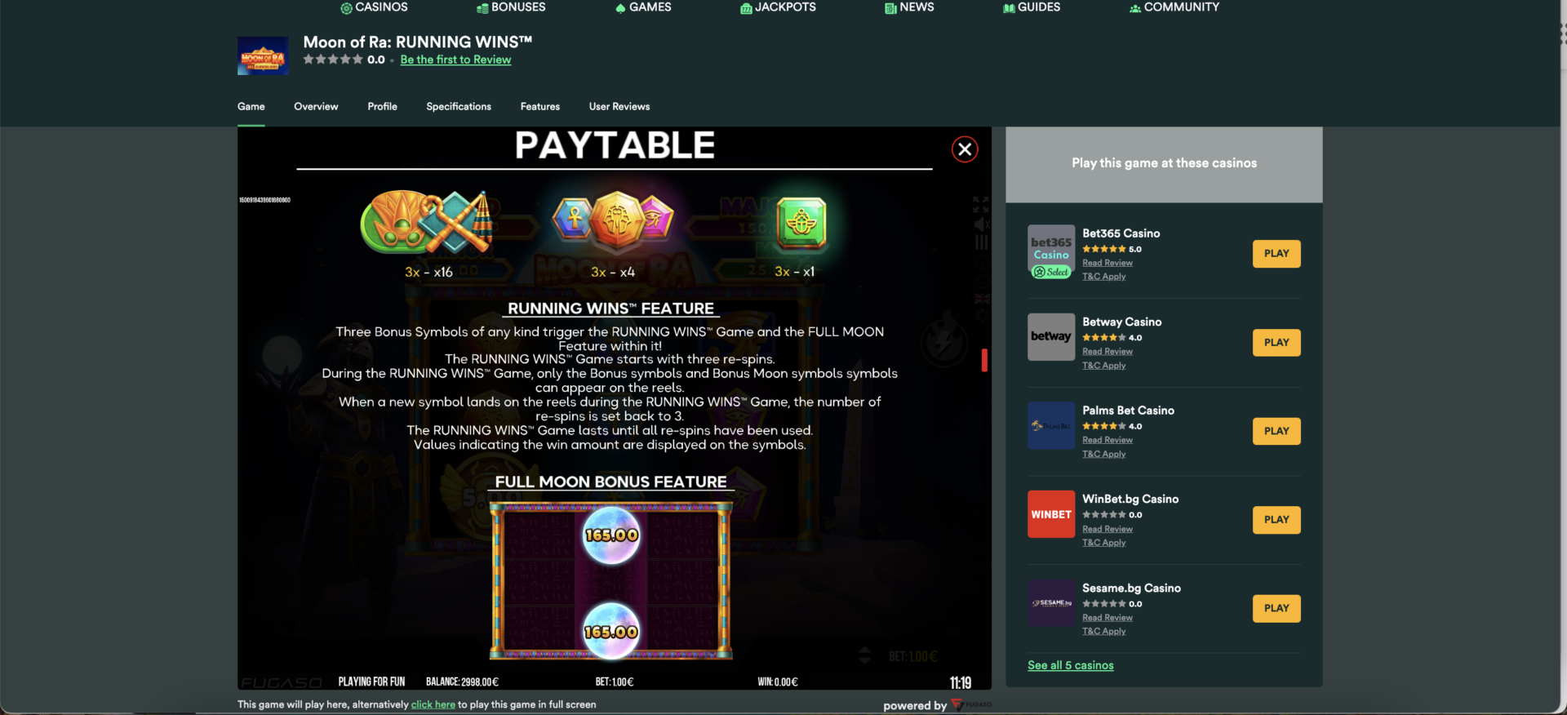Image resolution: width=1567 pixels, height=715 pixels.
Task: Click the 'Be the first to Review' link
Action: (455, 60)
